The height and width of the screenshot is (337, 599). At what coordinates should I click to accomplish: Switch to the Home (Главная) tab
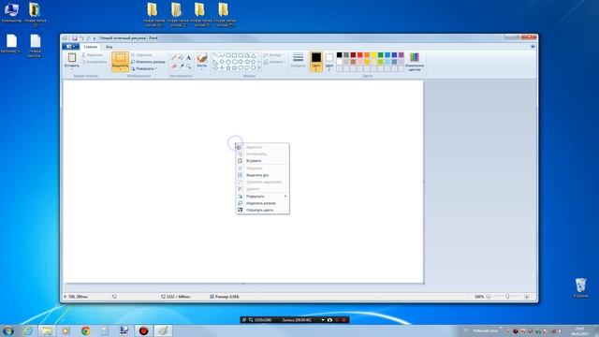(x=91, y=47)
